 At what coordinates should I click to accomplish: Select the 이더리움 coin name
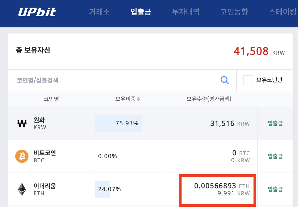point(45,186)
